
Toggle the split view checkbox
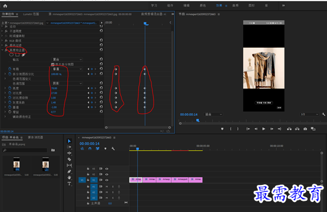click(53, 64)
